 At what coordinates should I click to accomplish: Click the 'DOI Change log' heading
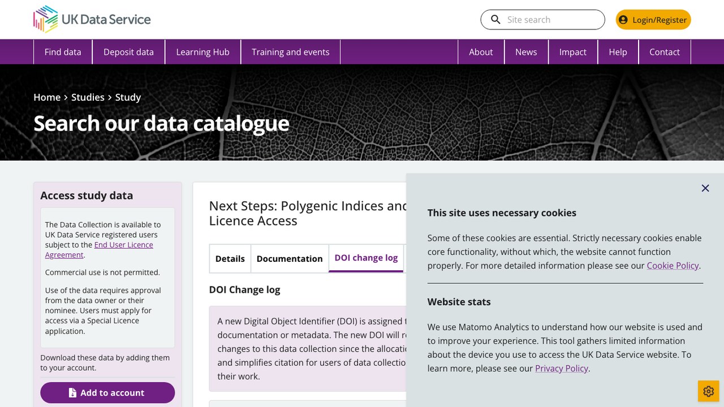tap(245, 289)
